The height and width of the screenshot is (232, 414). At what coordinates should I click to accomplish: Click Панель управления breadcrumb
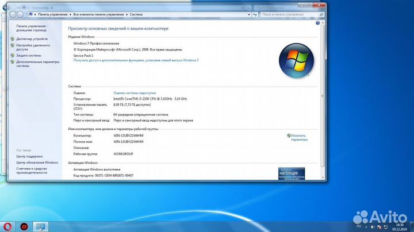pos(53,14)
